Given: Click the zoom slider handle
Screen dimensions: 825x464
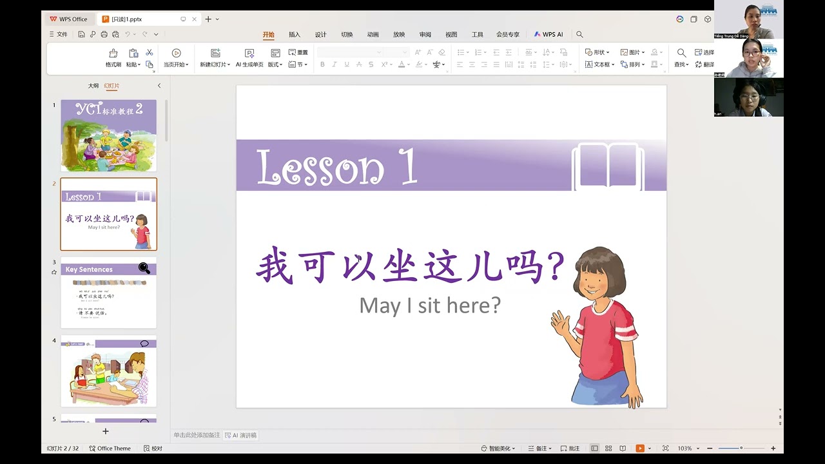Looking at the screenshot, I should point(741,448).
